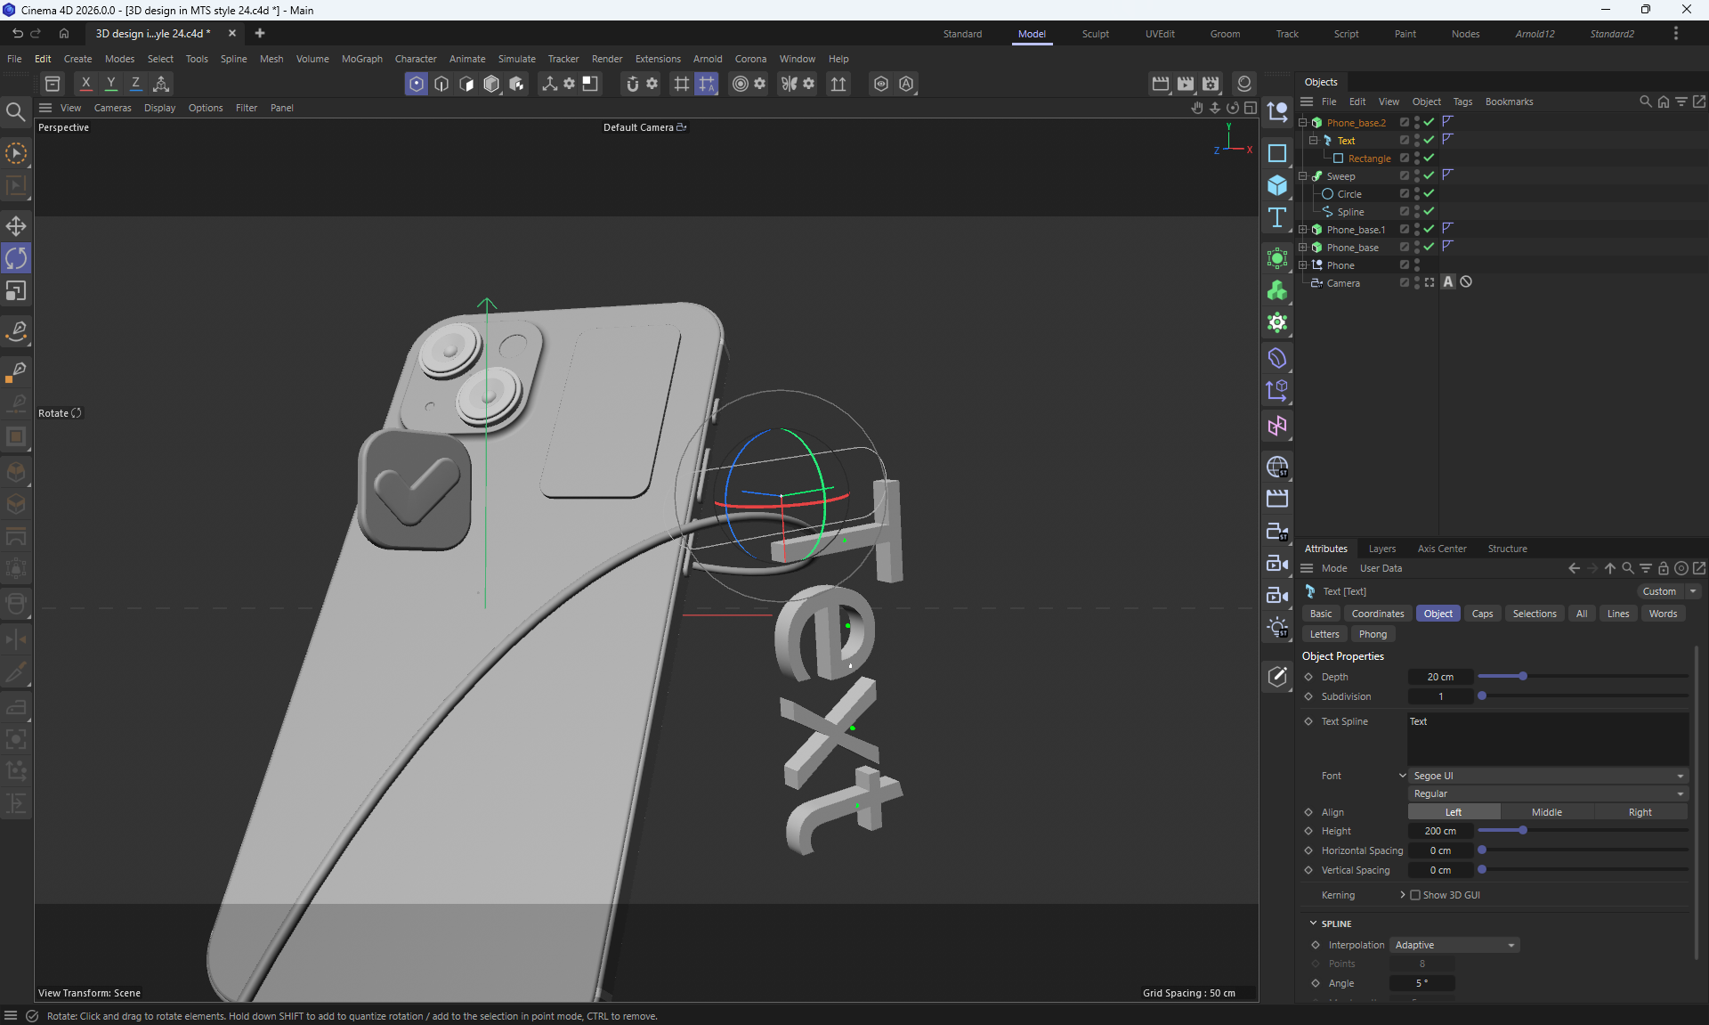Open the Font dropdown showing Segoe UI
The height and width of the screenshot is (1025, 1709).
[x=1548, y=776]
